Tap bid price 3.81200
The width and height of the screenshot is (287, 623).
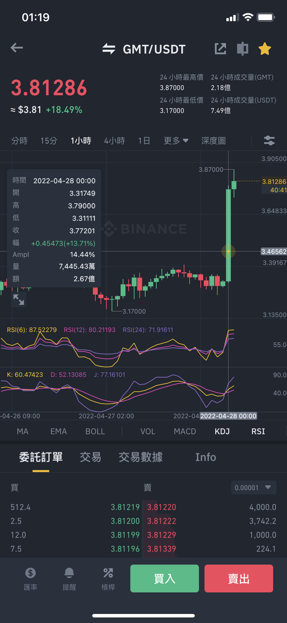click(125, 521)
